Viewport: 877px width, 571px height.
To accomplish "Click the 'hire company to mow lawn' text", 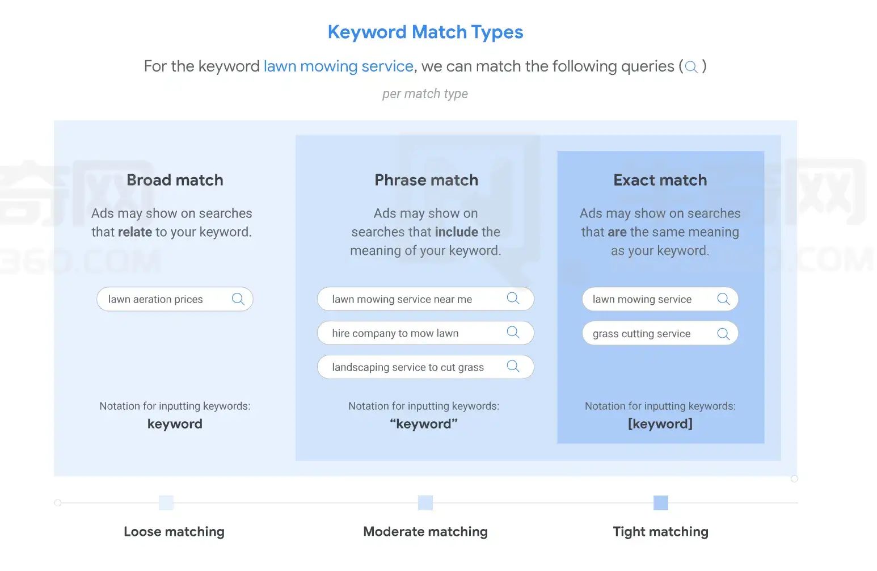I will pos(395,333).
